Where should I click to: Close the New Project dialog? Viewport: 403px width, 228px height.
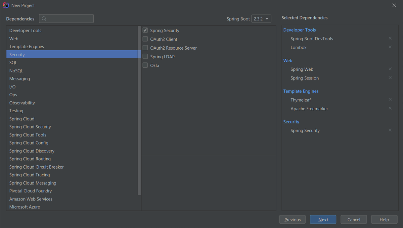[x=394, y=5]
